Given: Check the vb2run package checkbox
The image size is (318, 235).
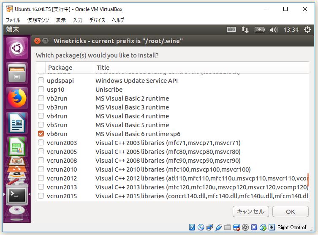Looking at the screenshot, I should pyautogui.click(x=41, y=98).
